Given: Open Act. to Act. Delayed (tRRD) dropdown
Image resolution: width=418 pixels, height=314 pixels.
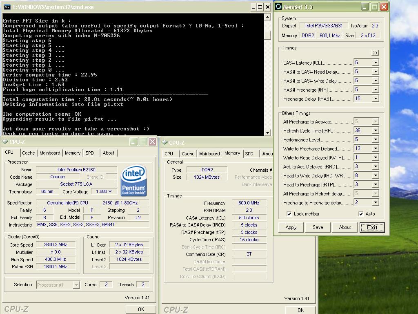Looking at the screenshot, I should (376, 167).
